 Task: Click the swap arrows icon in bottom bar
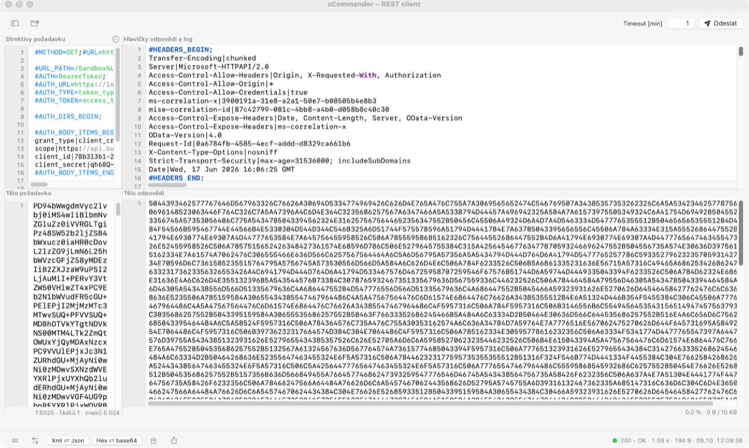click(35, 440)
